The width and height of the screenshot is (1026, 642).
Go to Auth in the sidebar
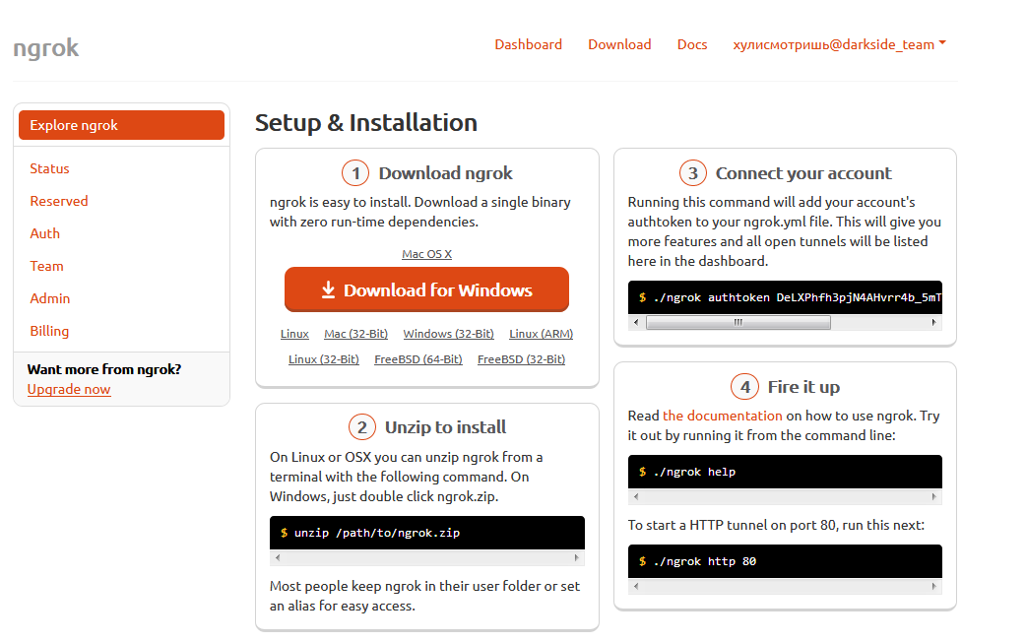tap(45, 233)
